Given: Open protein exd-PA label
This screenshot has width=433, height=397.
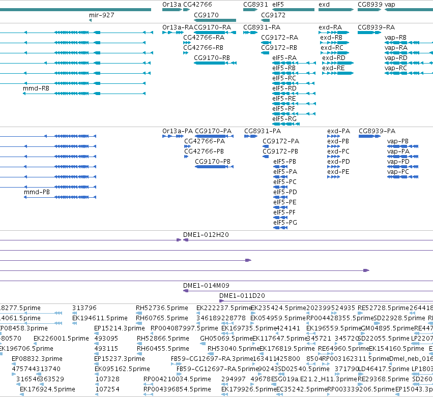Looking at the screenshot, I should coord(338,131).
